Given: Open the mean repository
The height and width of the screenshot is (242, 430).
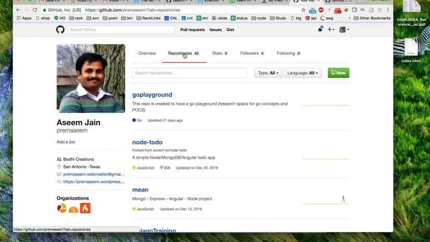Looking at the screenshot, I should (x=140, y=190).
